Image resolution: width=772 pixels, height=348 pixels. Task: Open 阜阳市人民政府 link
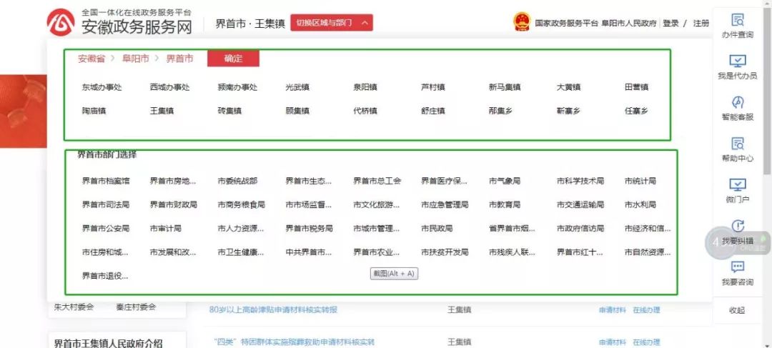pos(629,23)
